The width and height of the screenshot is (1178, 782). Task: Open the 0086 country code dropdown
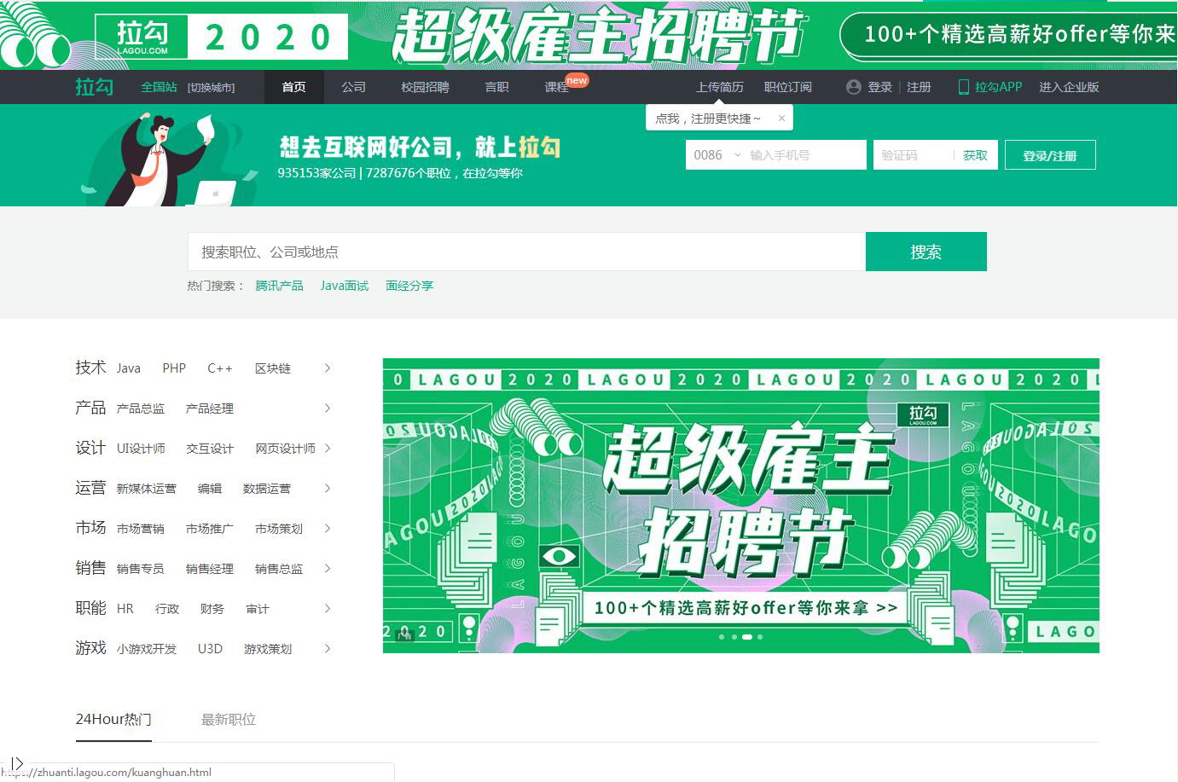tap(718, 155)
